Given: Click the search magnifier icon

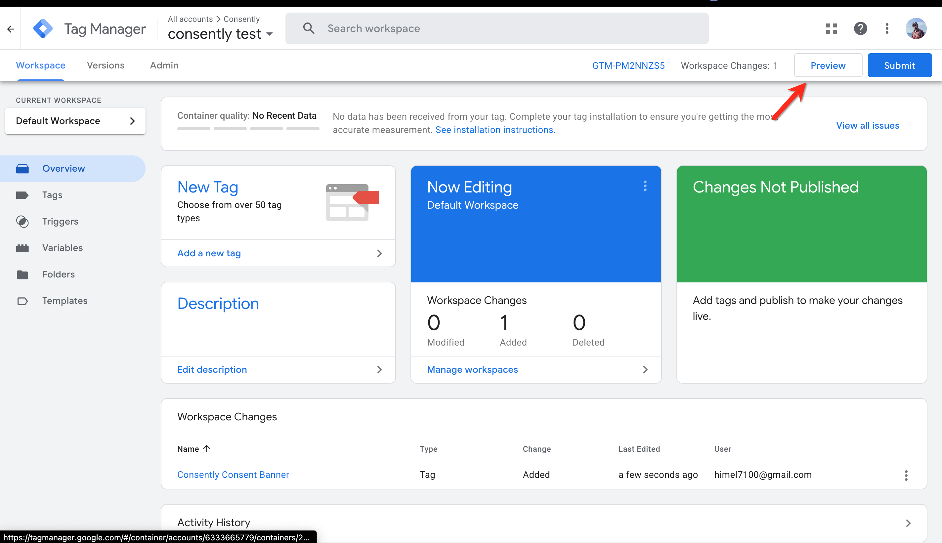Looking at the screenshot, I should coord(308,28).
